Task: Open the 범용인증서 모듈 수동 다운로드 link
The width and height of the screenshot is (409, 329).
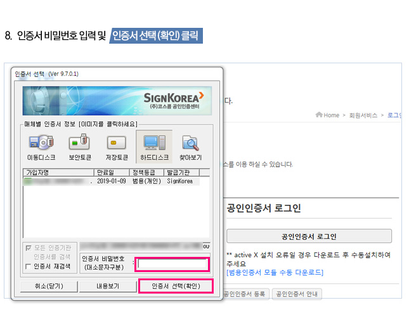Action: coord(275,272)
